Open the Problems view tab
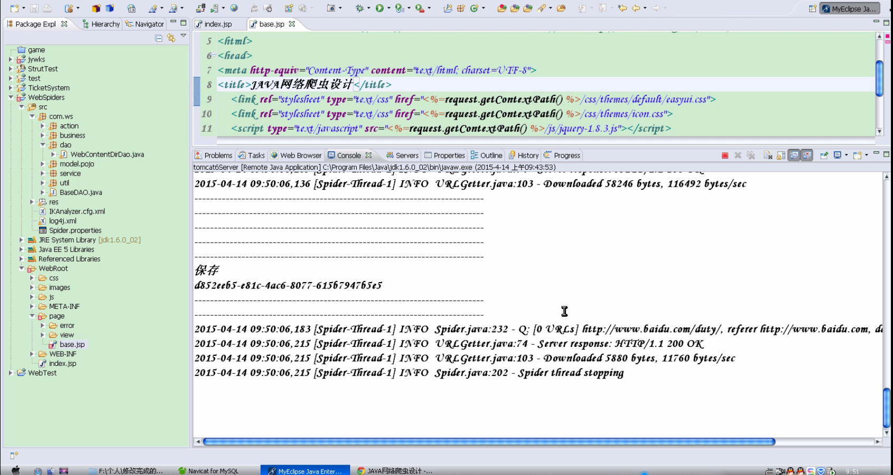This screenshot has width=893, height=475. pos(214,156)
